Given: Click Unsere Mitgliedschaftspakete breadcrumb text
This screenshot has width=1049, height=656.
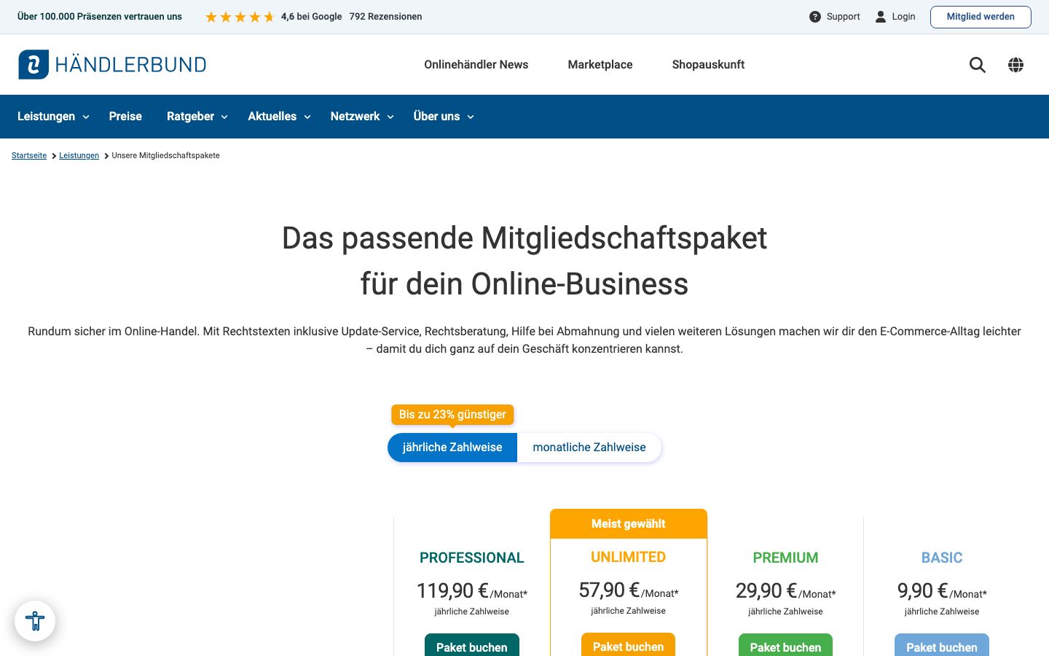Looking at the screenshot, I should click(x=165, y=155).
